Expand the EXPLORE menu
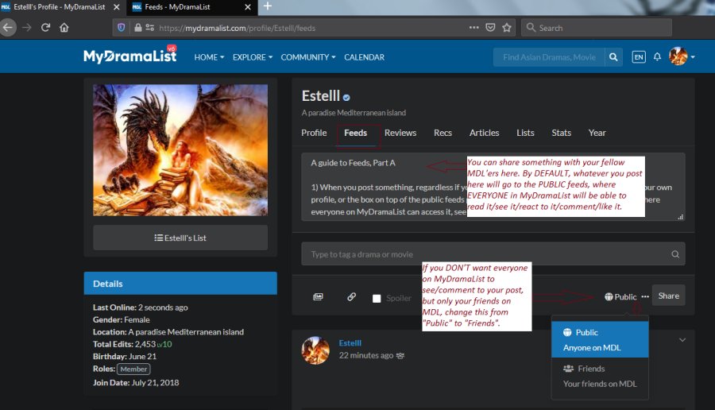This screenshot has height=410, width=715. [253, 57]
